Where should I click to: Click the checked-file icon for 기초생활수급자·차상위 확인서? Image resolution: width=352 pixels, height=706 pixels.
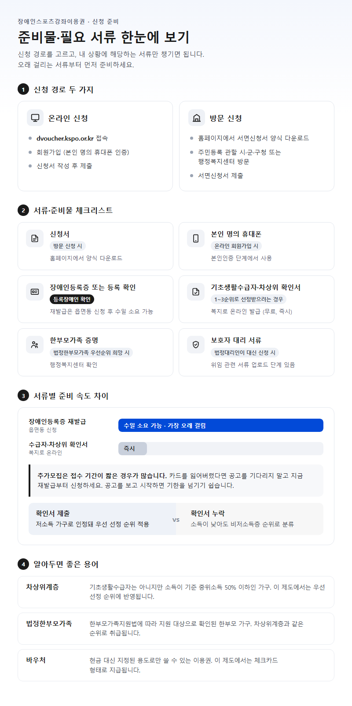coord(196,292)
